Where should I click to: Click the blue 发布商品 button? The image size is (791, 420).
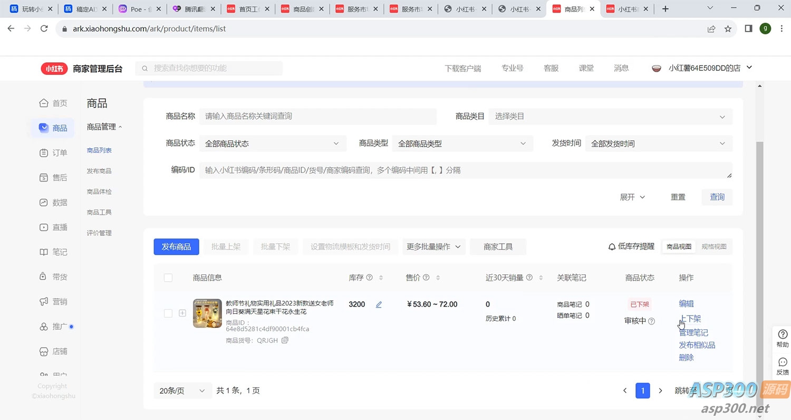point(176,246)
